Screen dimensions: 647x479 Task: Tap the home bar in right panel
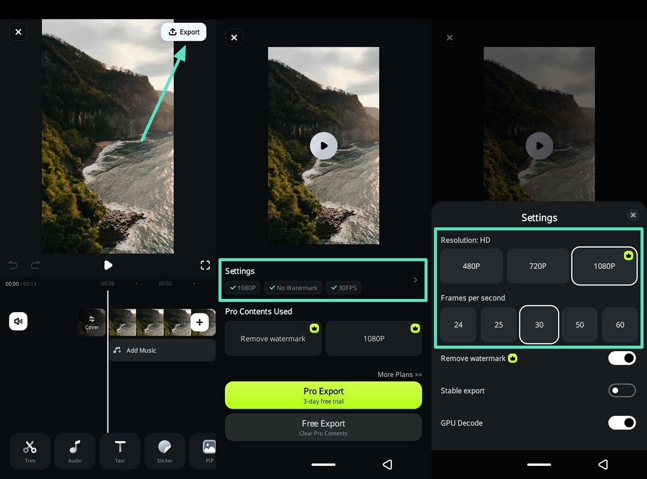tap(539, 465)
